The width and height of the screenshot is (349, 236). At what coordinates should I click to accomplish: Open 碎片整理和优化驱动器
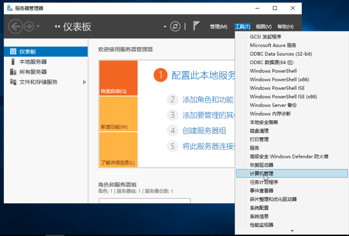(x=292, y=199)
